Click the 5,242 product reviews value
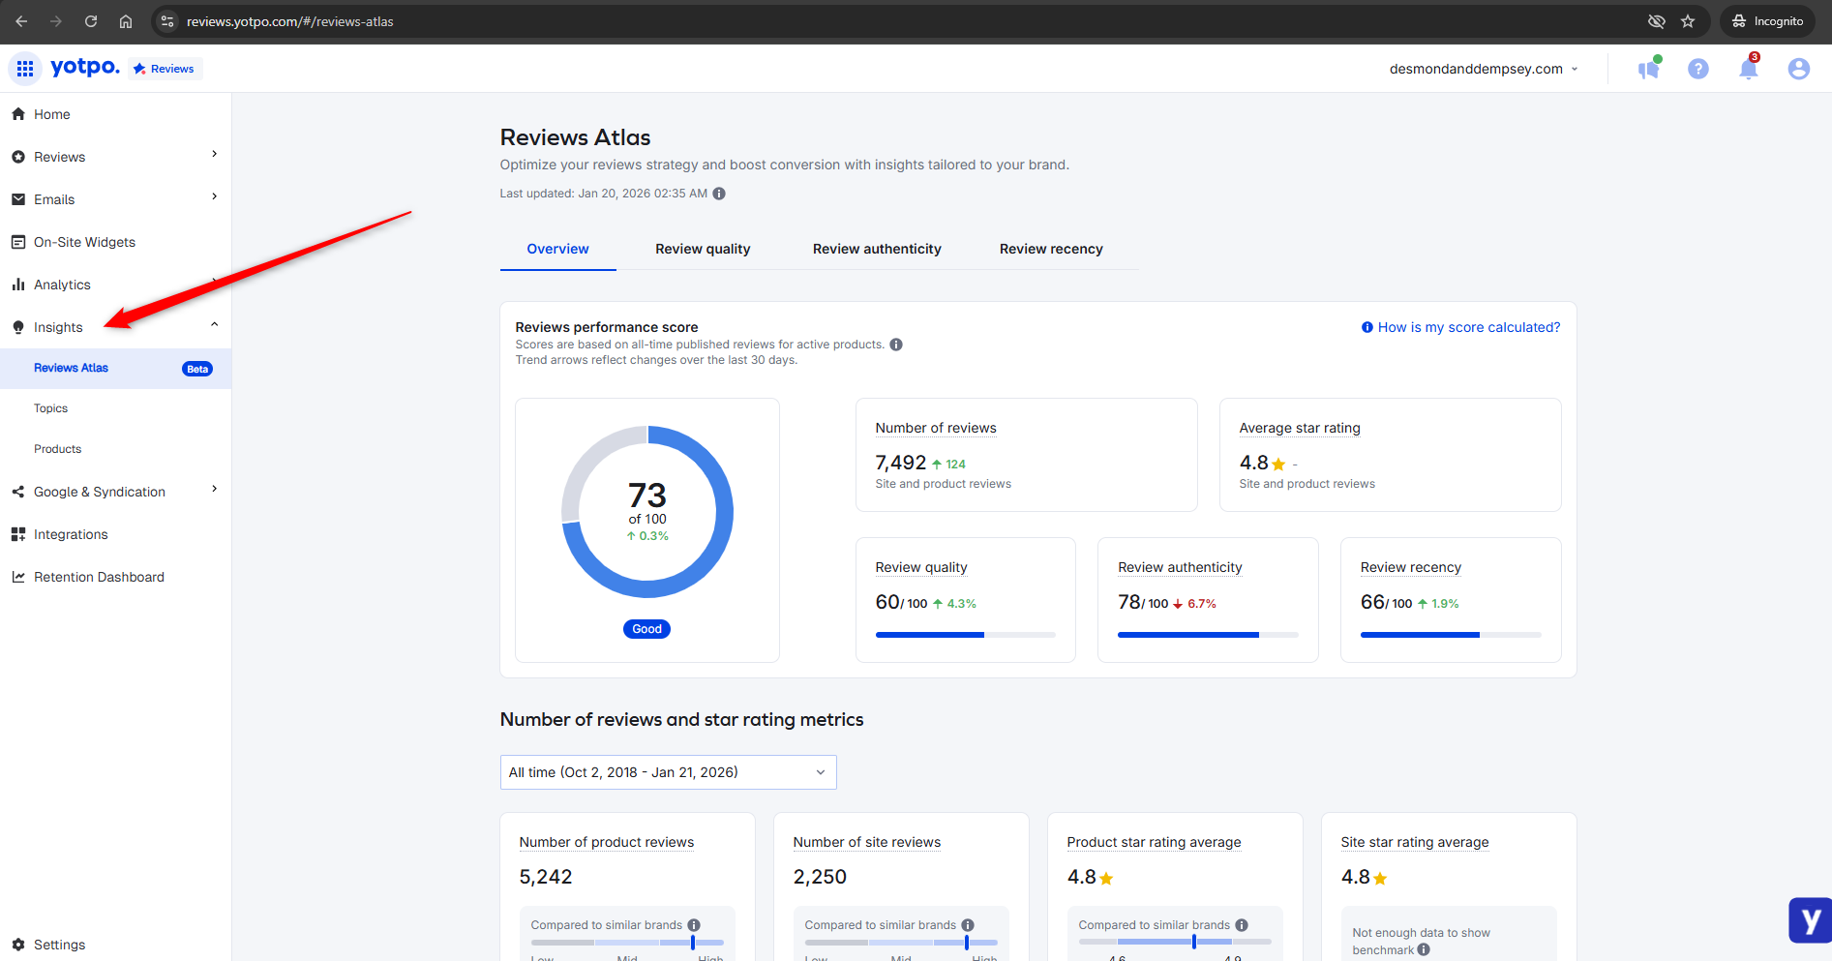 [546, 877]
